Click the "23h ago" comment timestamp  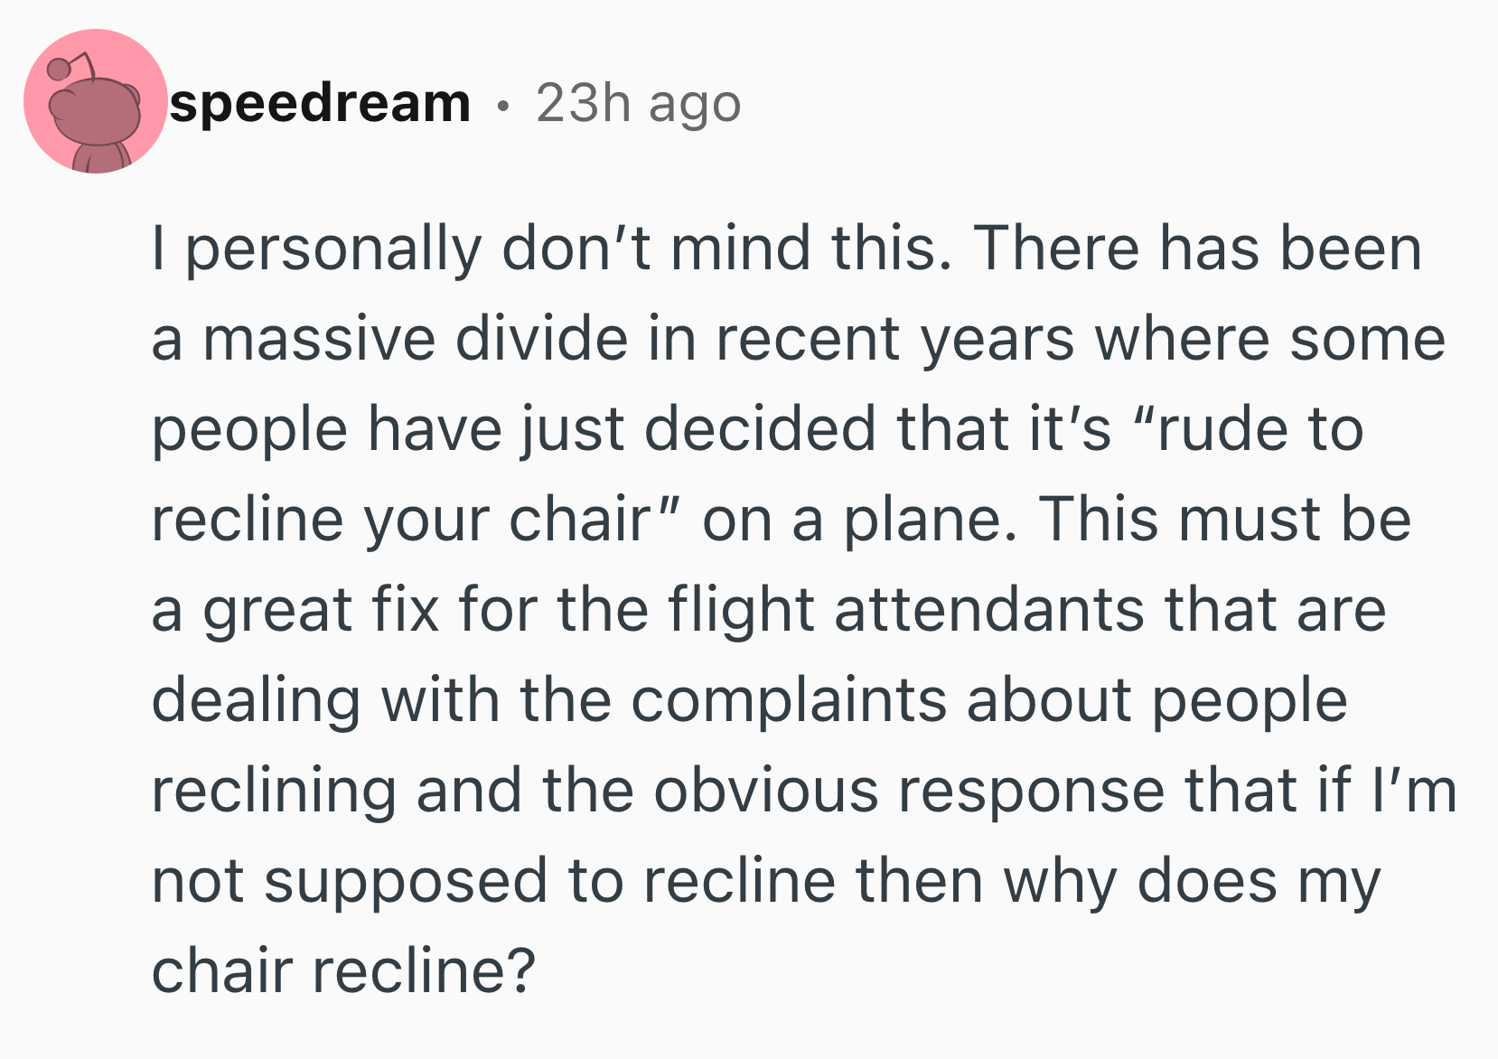638,103
